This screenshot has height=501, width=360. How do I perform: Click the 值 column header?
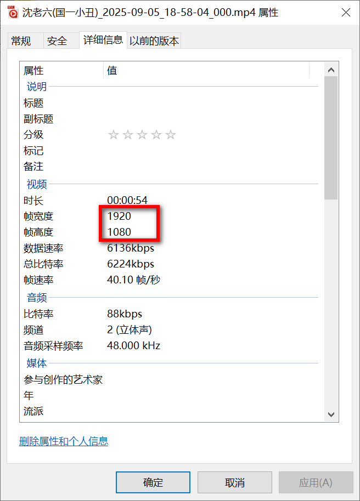pyautogui.click(x=206, y=70)
